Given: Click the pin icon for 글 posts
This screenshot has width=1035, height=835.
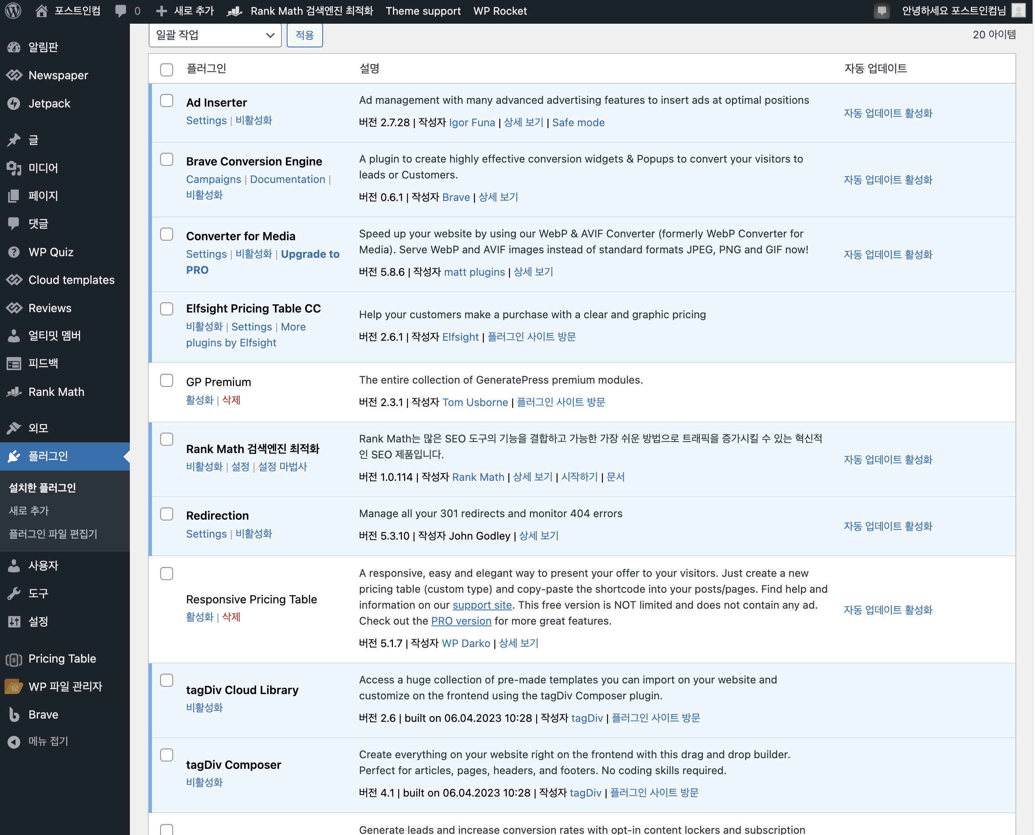Looking at the screenshot, I should click(14, 140).
